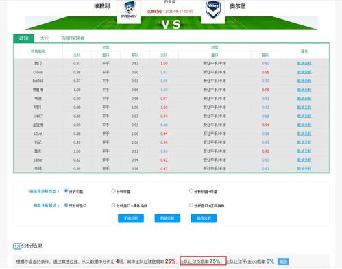Pick the 分析盘口+区间指数 radio option
Viewport: 342px width, 269px height.
191,205
